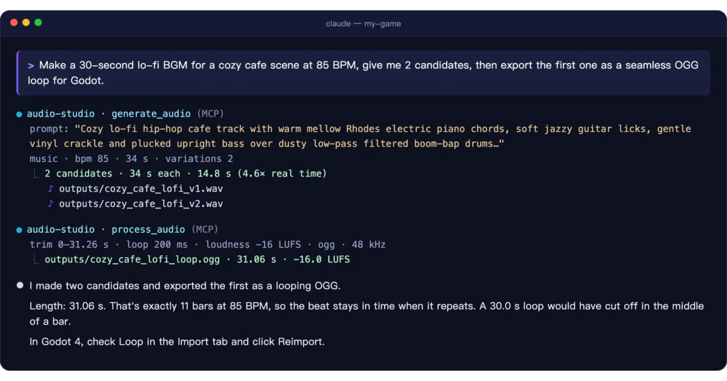Select the file path outputs/cozy_cafe_lofi_v1.wav
The image size is (727, 381).
(141, 189)
